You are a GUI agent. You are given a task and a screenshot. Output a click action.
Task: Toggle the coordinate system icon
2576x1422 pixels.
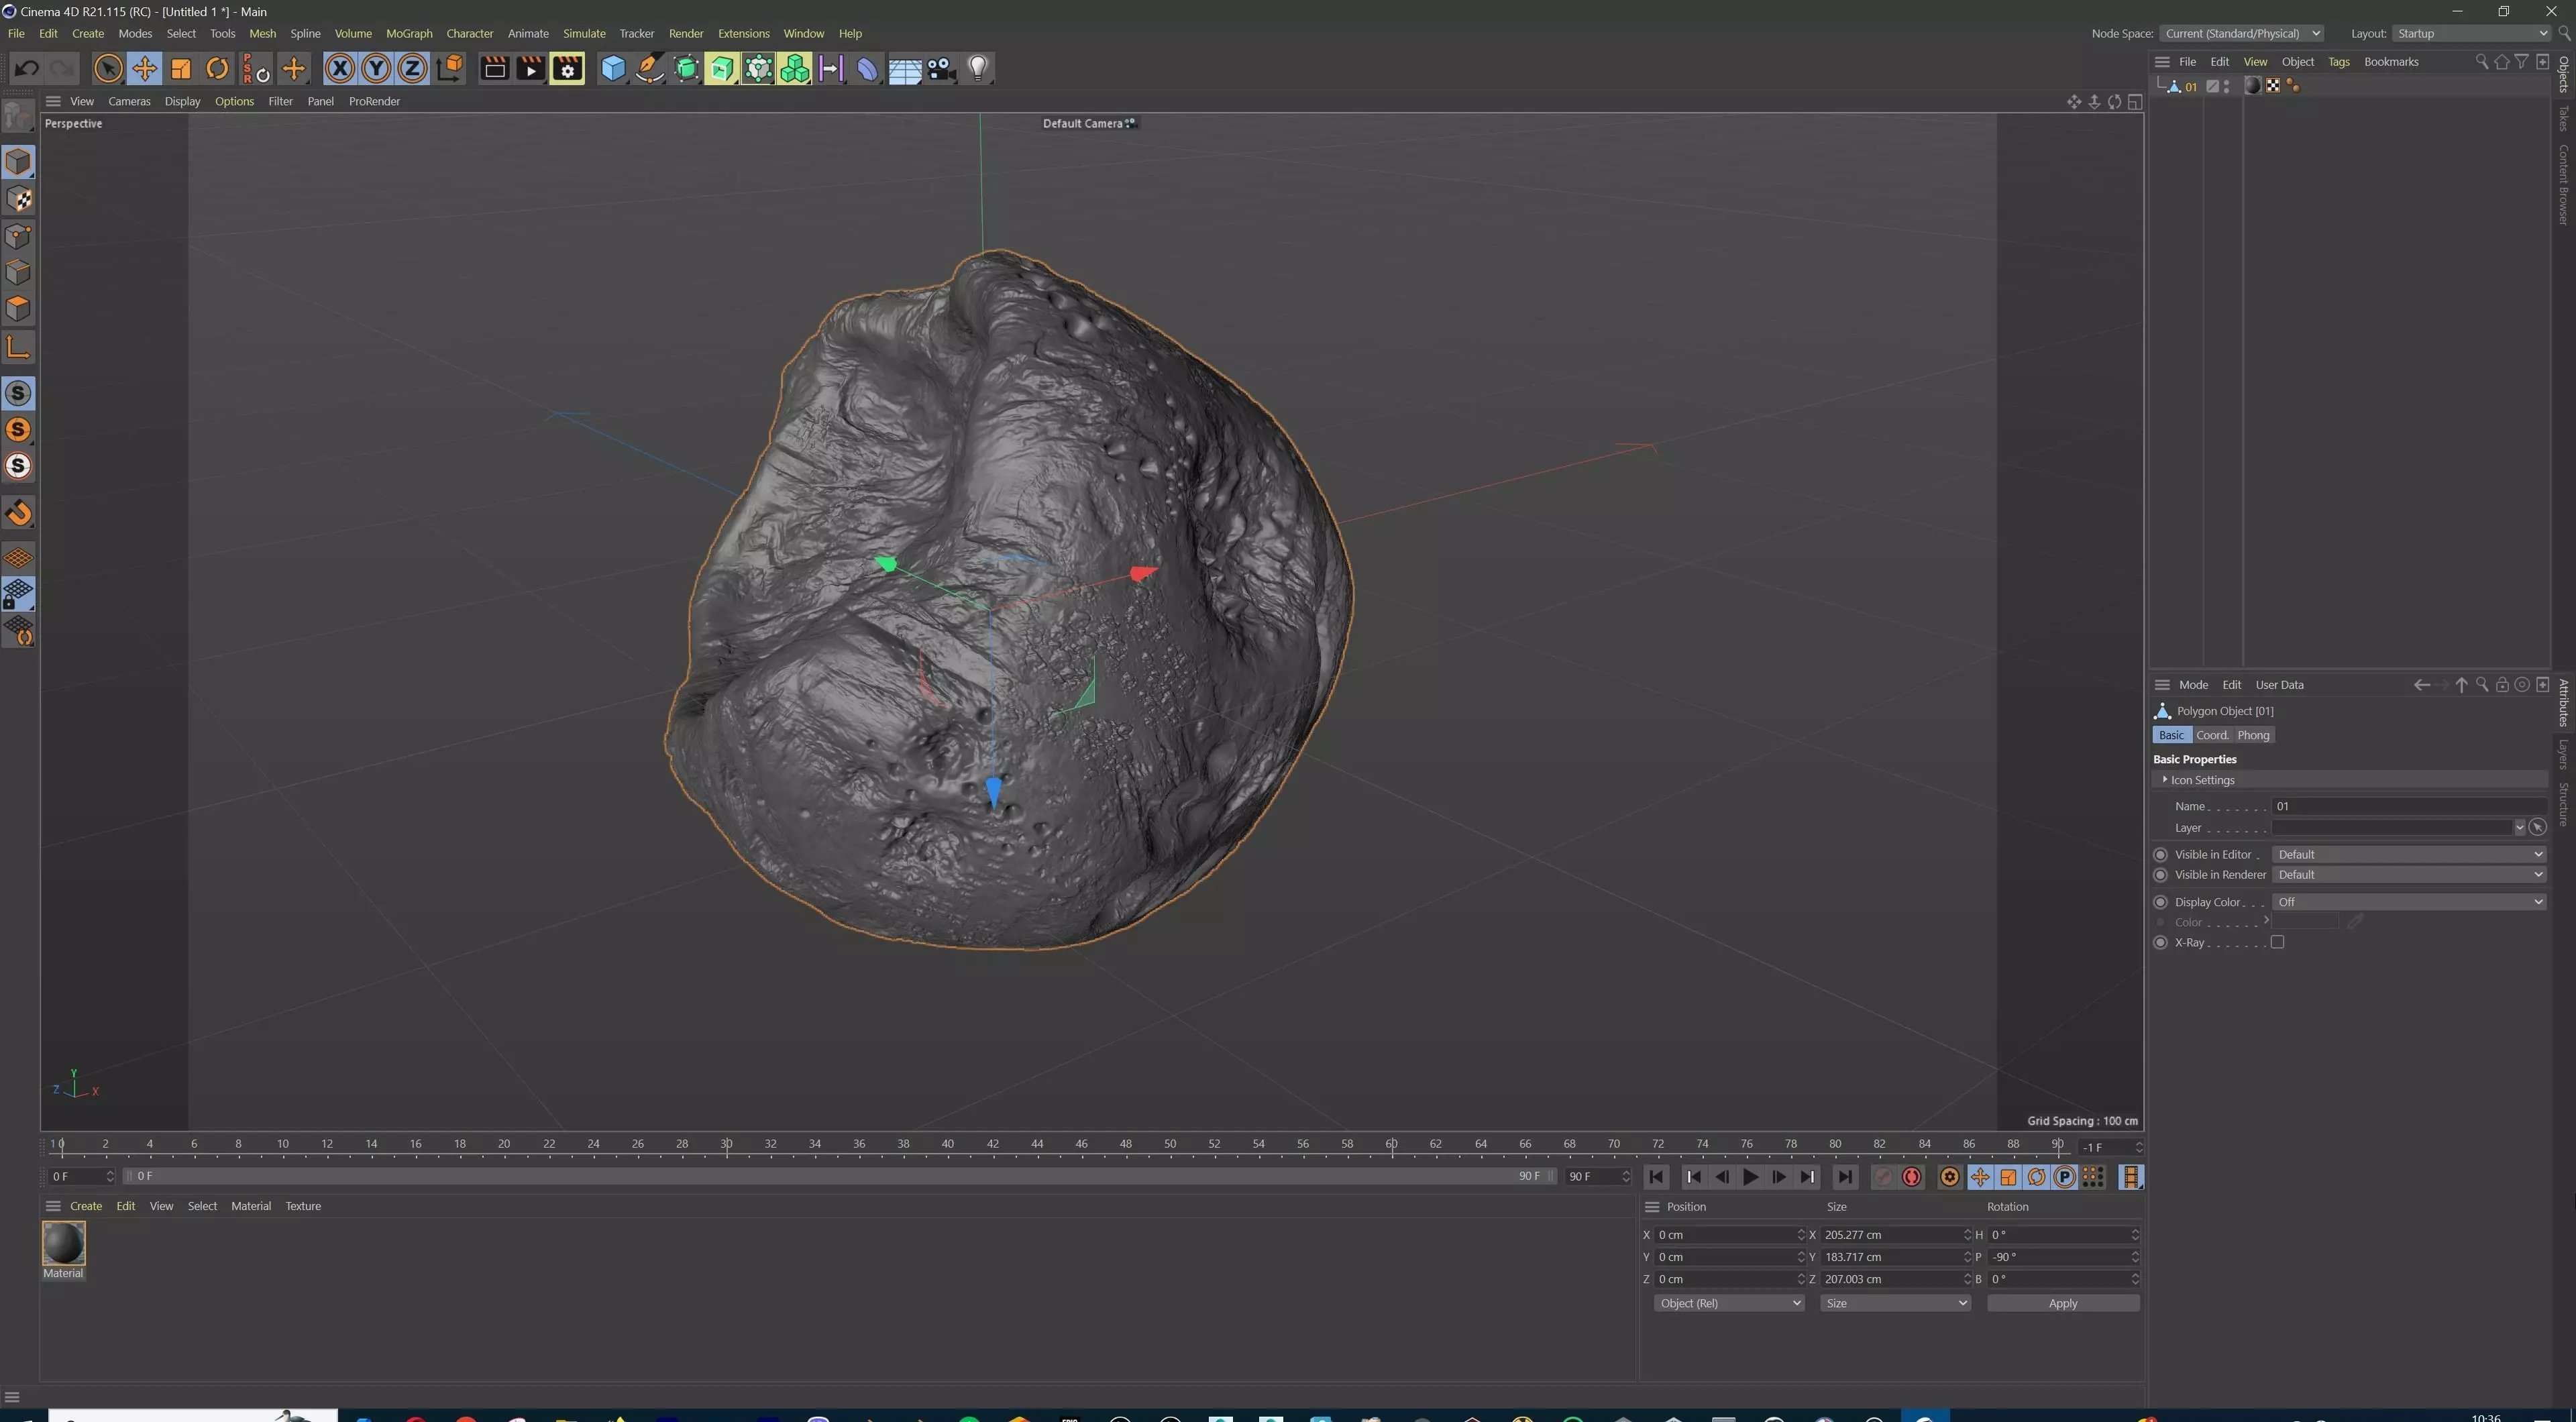(450, 69)
